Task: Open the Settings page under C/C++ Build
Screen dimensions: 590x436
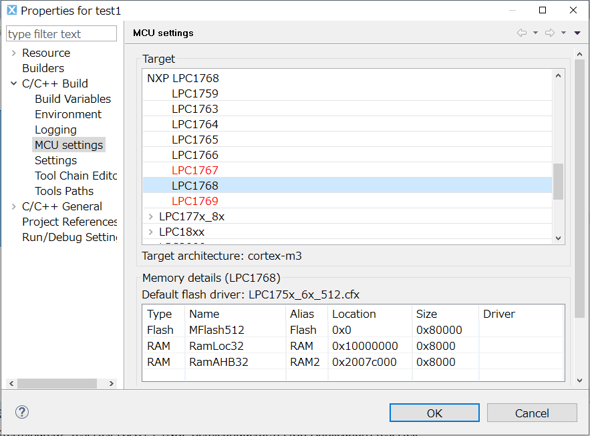Action: pyautogui.click(x=55, y=160)
